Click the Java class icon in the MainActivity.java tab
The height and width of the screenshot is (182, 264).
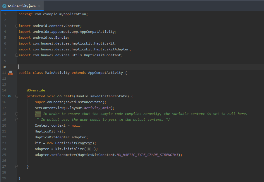tap(4, 6)
